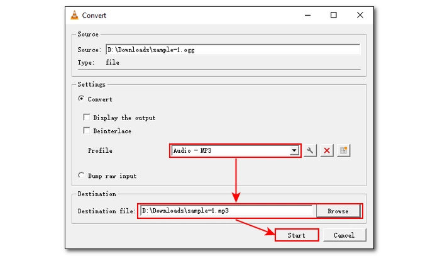This screenshot has width=440, height=256.
Task: Open the Profile dropdown showing Audio - MP3
Action: tap(235, 151)
